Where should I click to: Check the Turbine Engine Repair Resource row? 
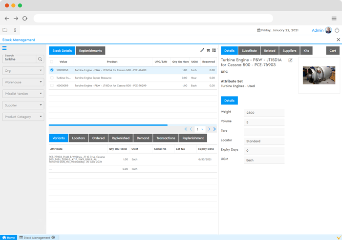coord(52,78)
